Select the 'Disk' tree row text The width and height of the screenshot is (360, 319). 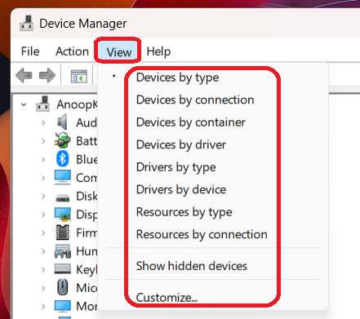tap(87, 196)
